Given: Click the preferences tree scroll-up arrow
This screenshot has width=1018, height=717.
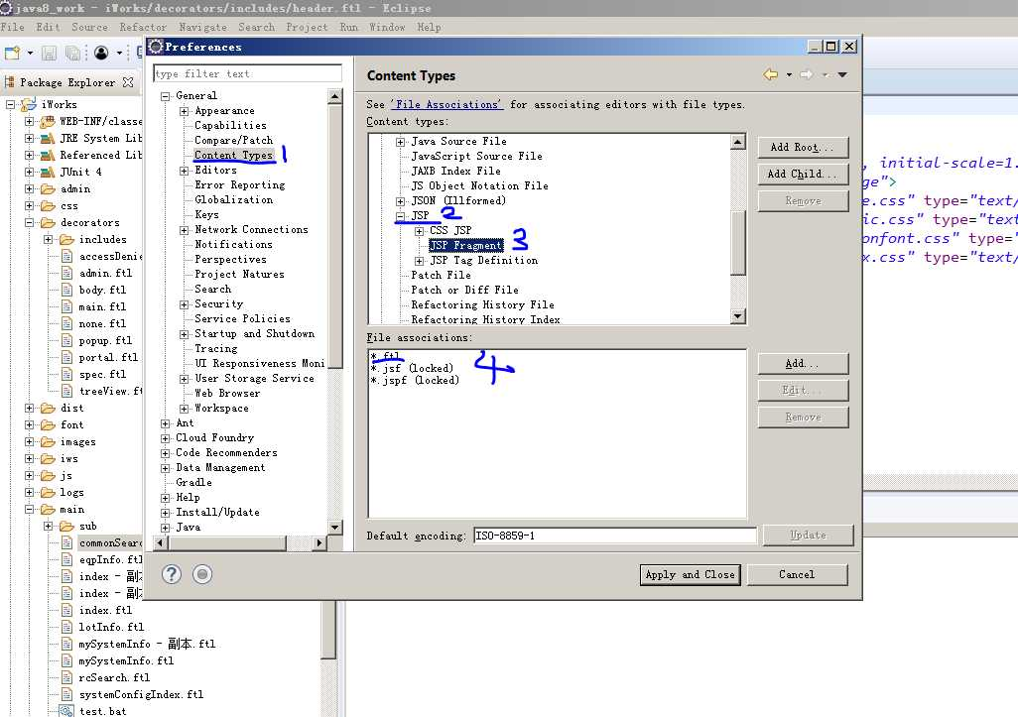Looking at the screenshot, I should click(335, 96).
